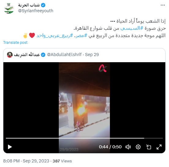Click @AbdullahElshrif handle in quoted post
This screenshot has width=169, height=167.
64,55
